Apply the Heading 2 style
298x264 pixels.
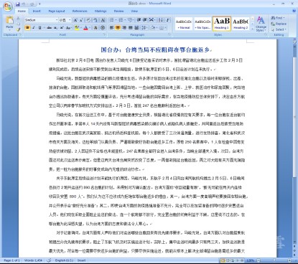pos(241,24)
